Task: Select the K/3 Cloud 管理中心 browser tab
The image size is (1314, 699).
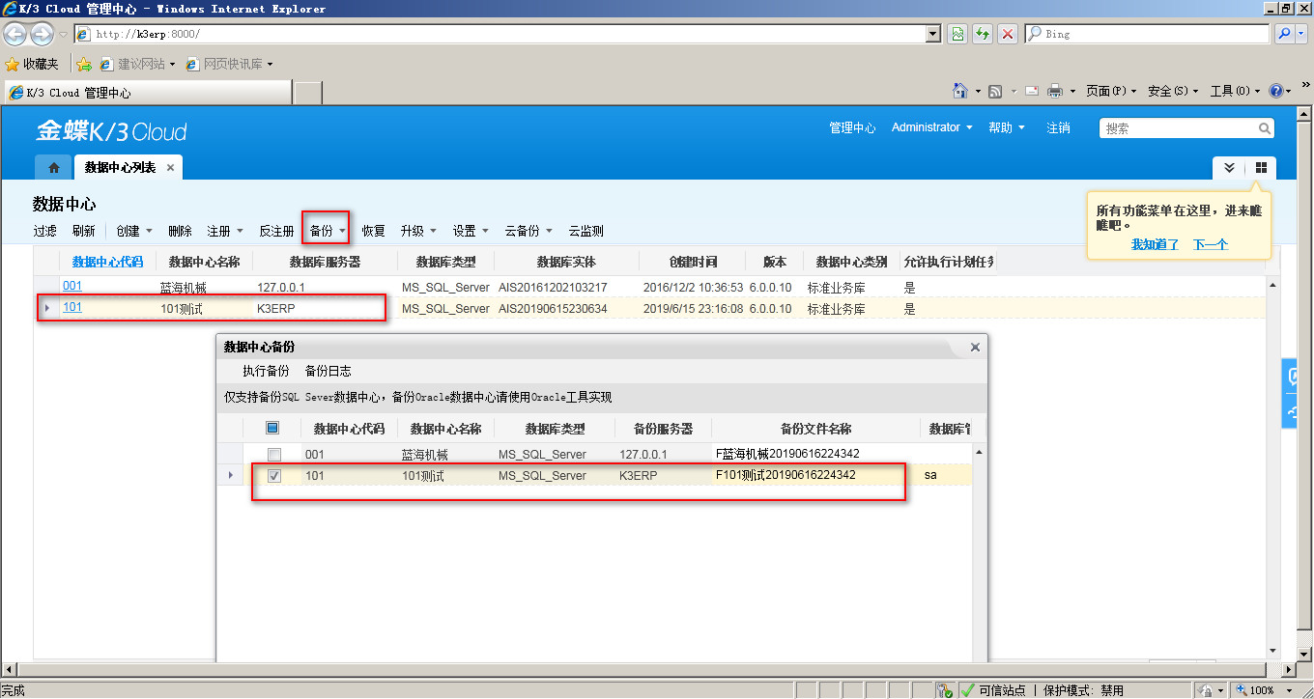Action: 147,93
